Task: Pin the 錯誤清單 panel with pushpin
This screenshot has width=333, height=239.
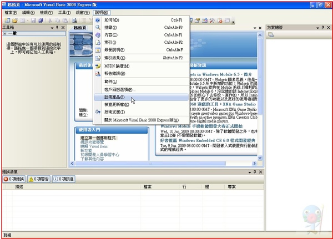Action: point(255,172)
